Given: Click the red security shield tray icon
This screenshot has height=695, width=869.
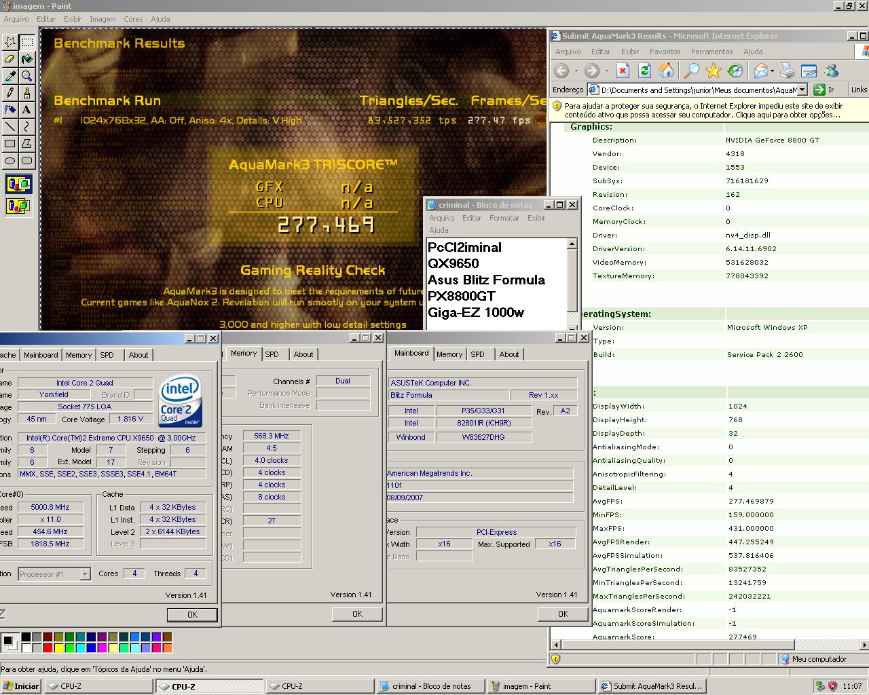Looking at the screenshot, I should [832, 686].
